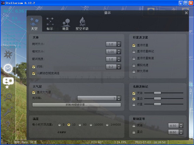Screen dimensions: 194x145
Task: Decrease 相对大小 value with down arrow
Action: (119, 53)
